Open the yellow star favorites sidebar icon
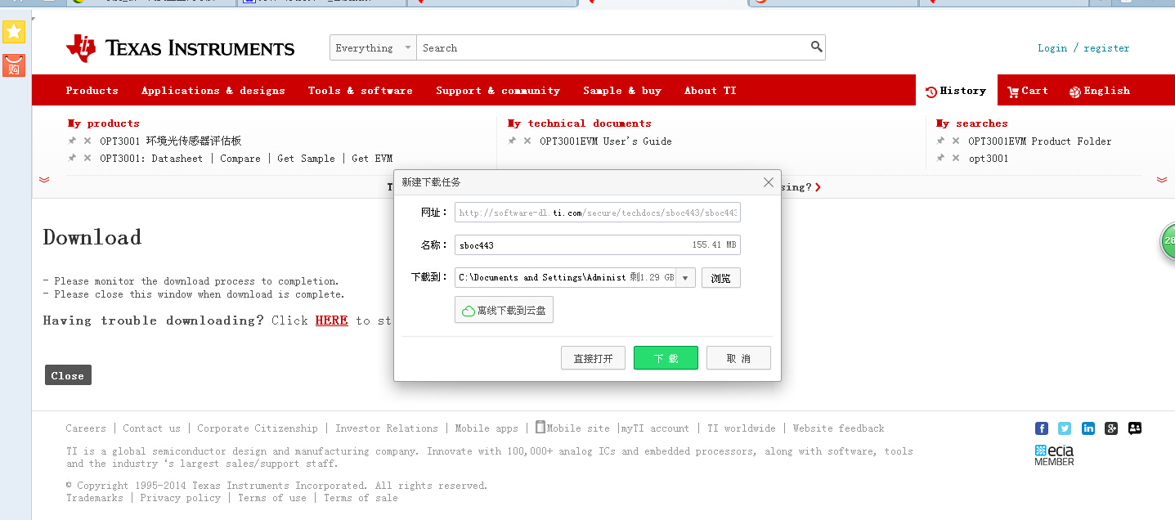Viewport: 1175px width, 520px height. click(14, 32)
